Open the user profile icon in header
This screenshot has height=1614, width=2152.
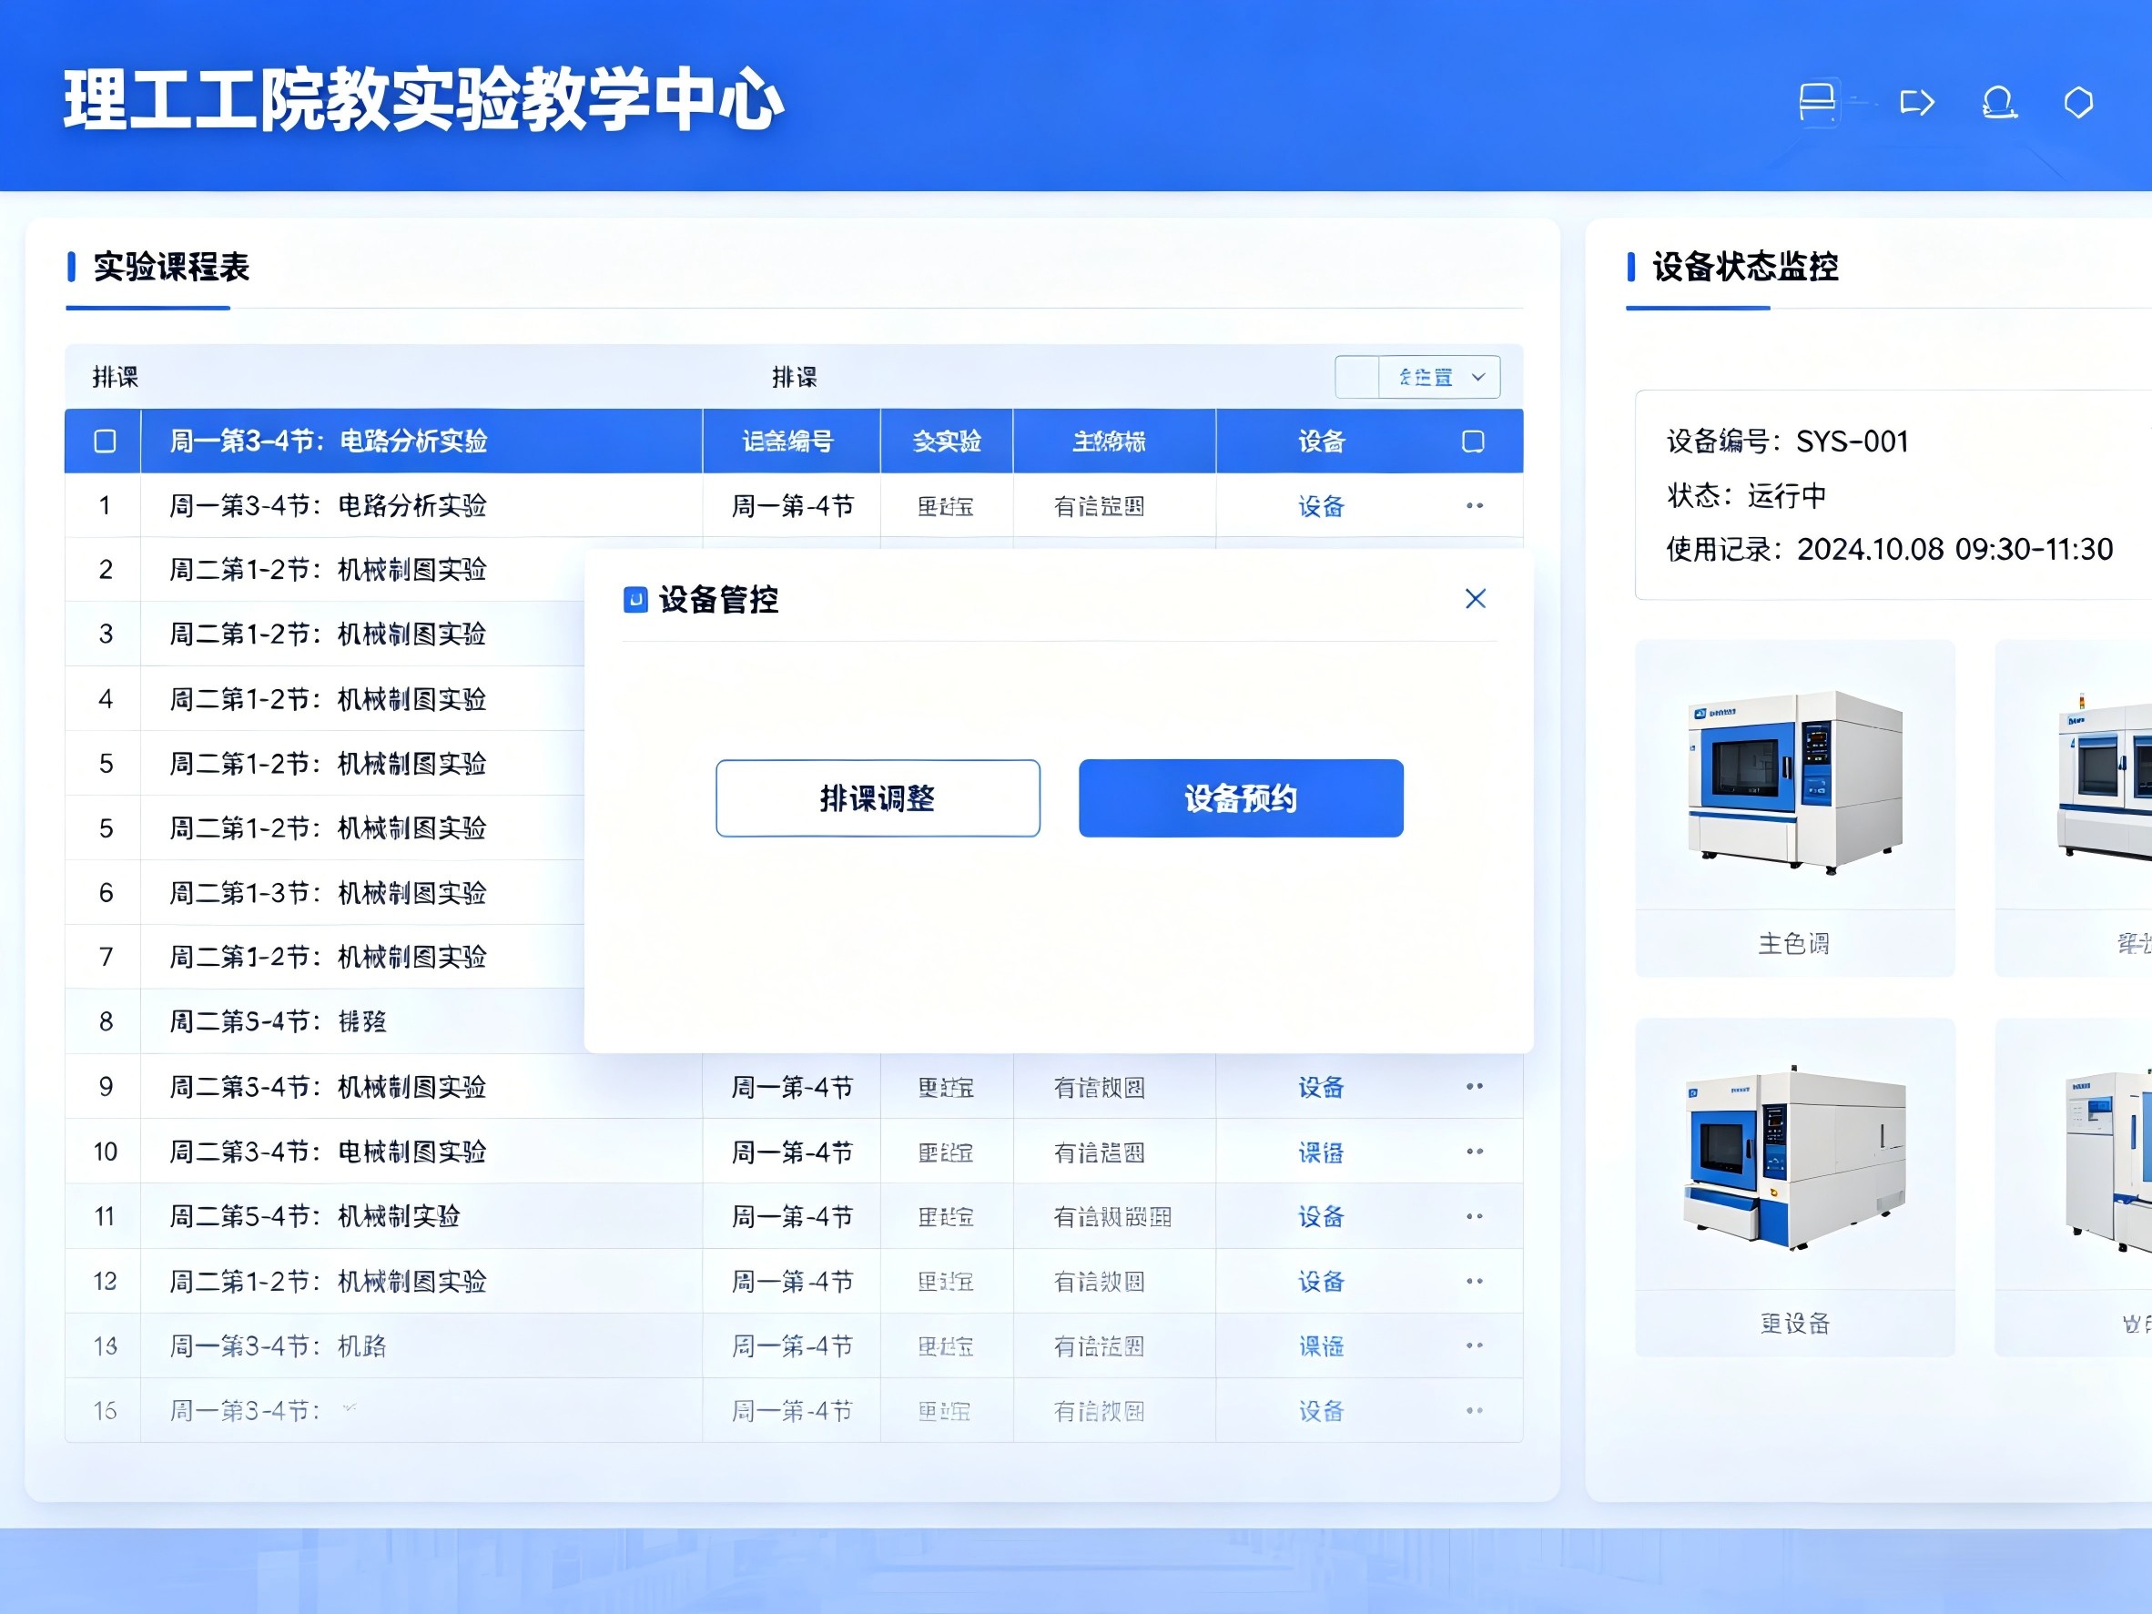click(1998, 102)
